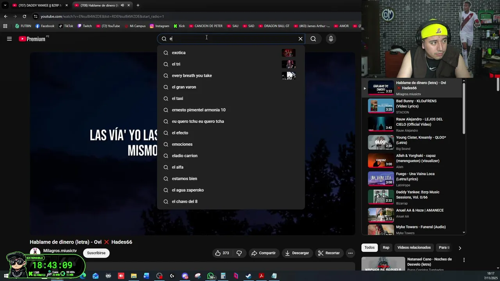Open options for Natanael Cano video

[464, 260]
